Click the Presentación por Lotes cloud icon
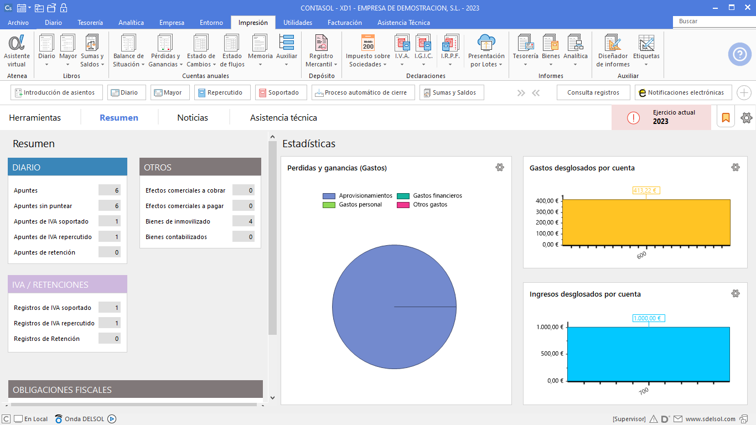Screen dimensions: 756x425 tap(486, 44)
